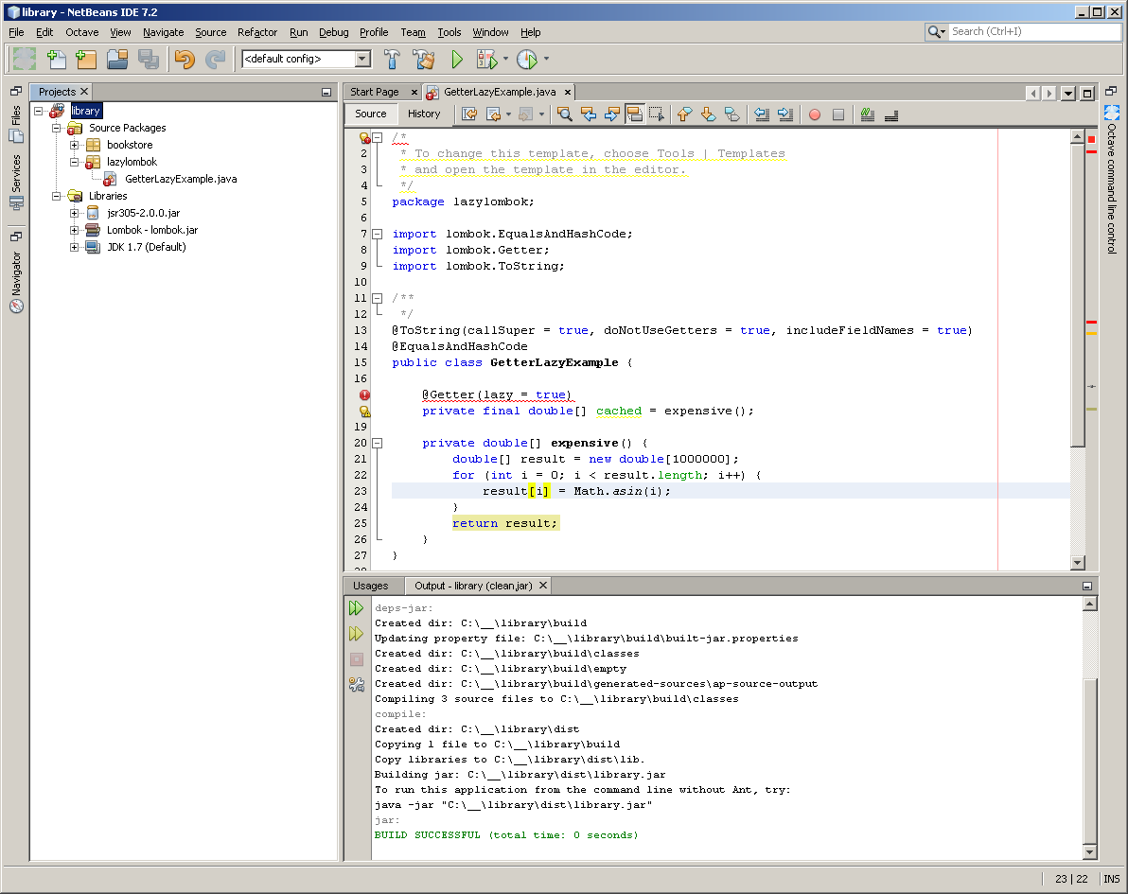Select the Find Selection magnifier icon

564,114
